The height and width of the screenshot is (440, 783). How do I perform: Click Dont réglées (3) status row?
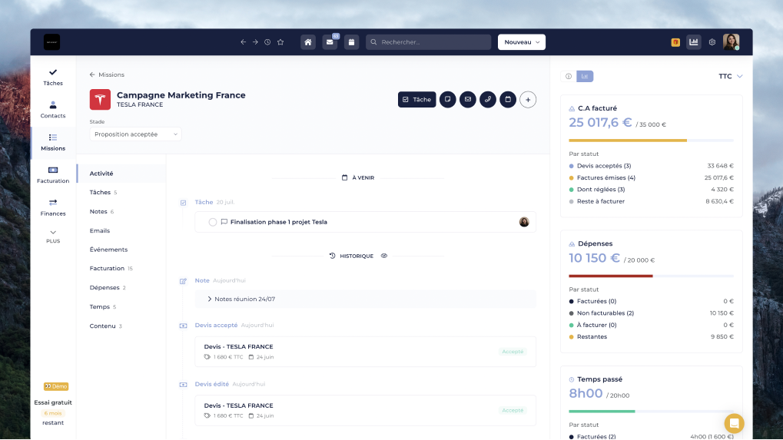tap(651, 190)
